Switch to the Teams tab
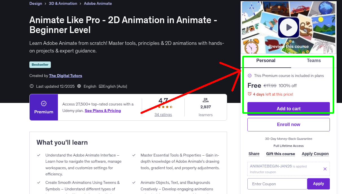The width and height of the screenshot is (342, 194). pyautogui.click(x=313, y=60)
